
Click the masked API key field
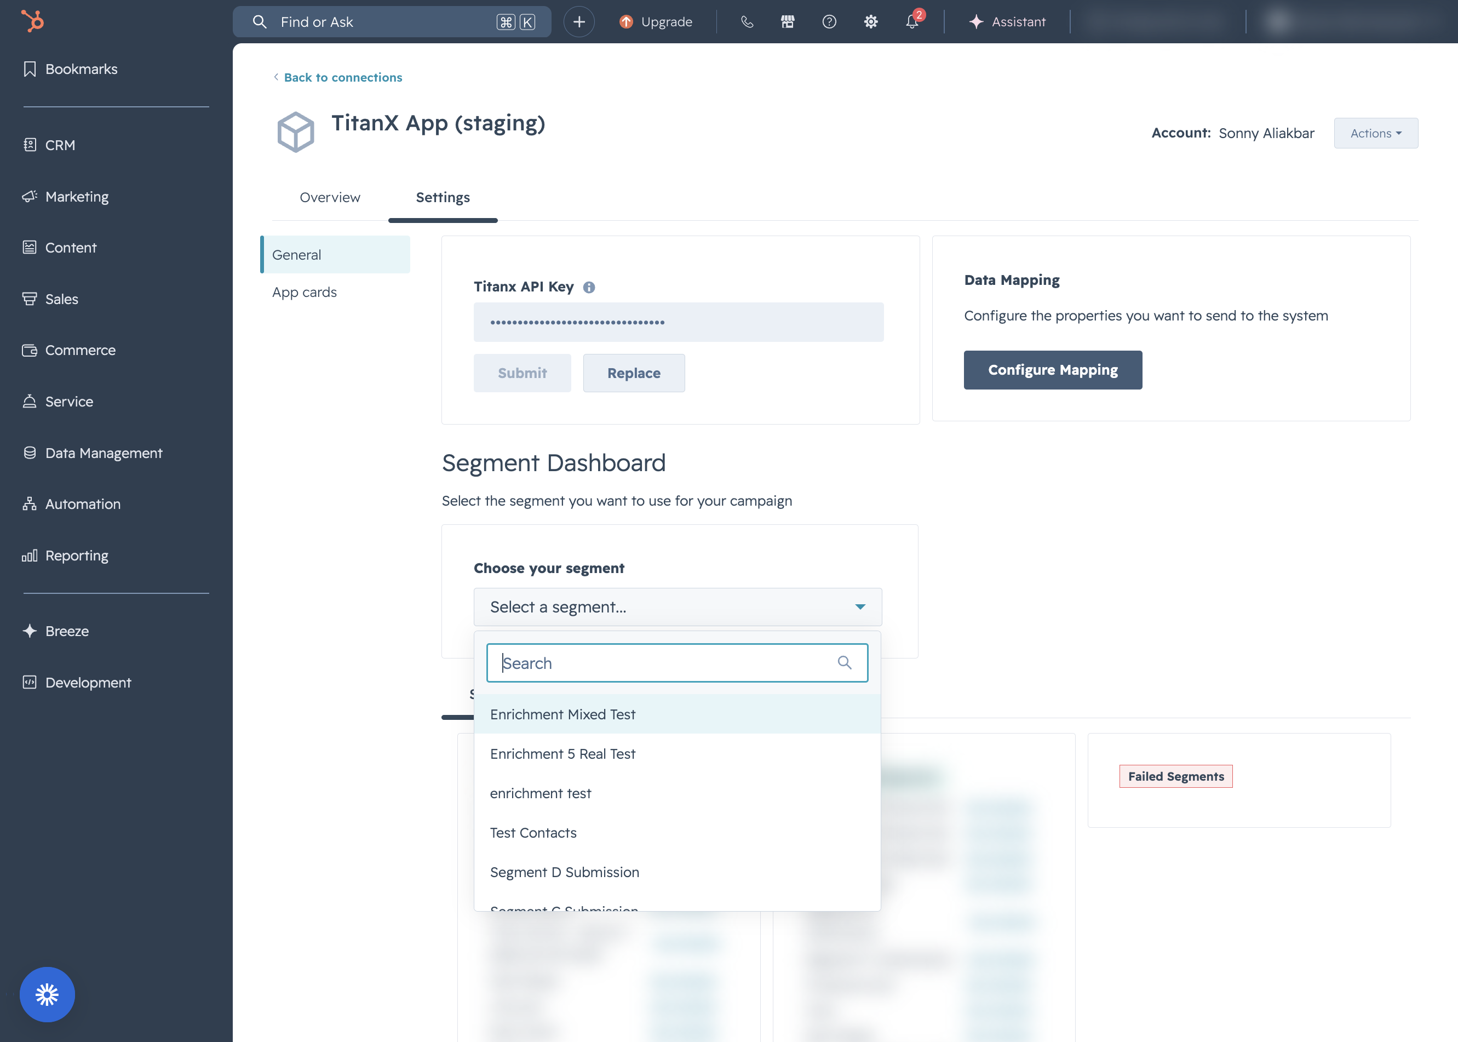click(679, 322)
